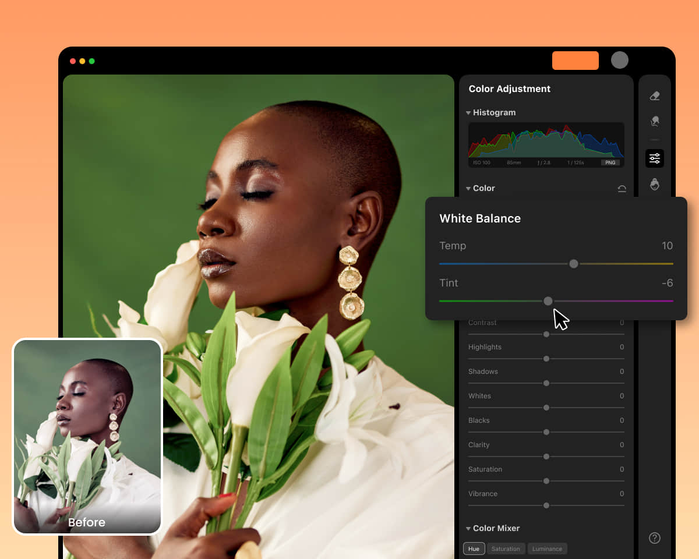This screenshot has height=559, width=699.
Task: Click the gray profile avatar
Action: (620, 60)
